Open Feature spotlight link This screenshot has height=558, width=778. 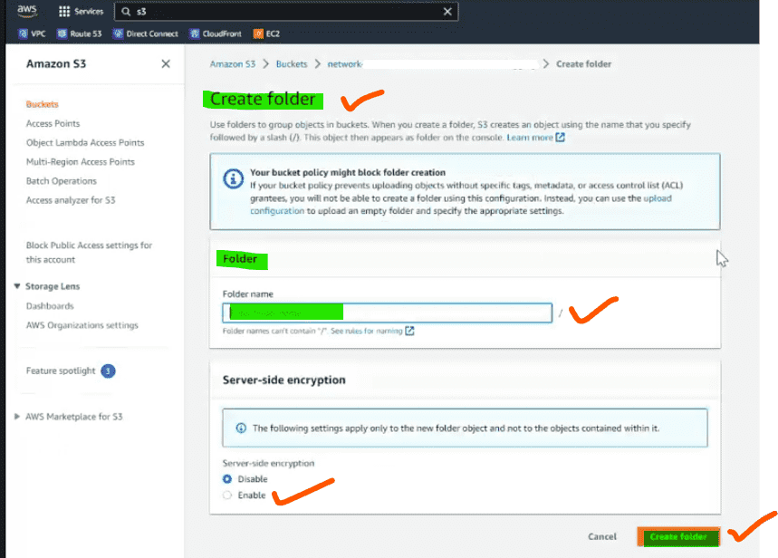click(61, 370)
